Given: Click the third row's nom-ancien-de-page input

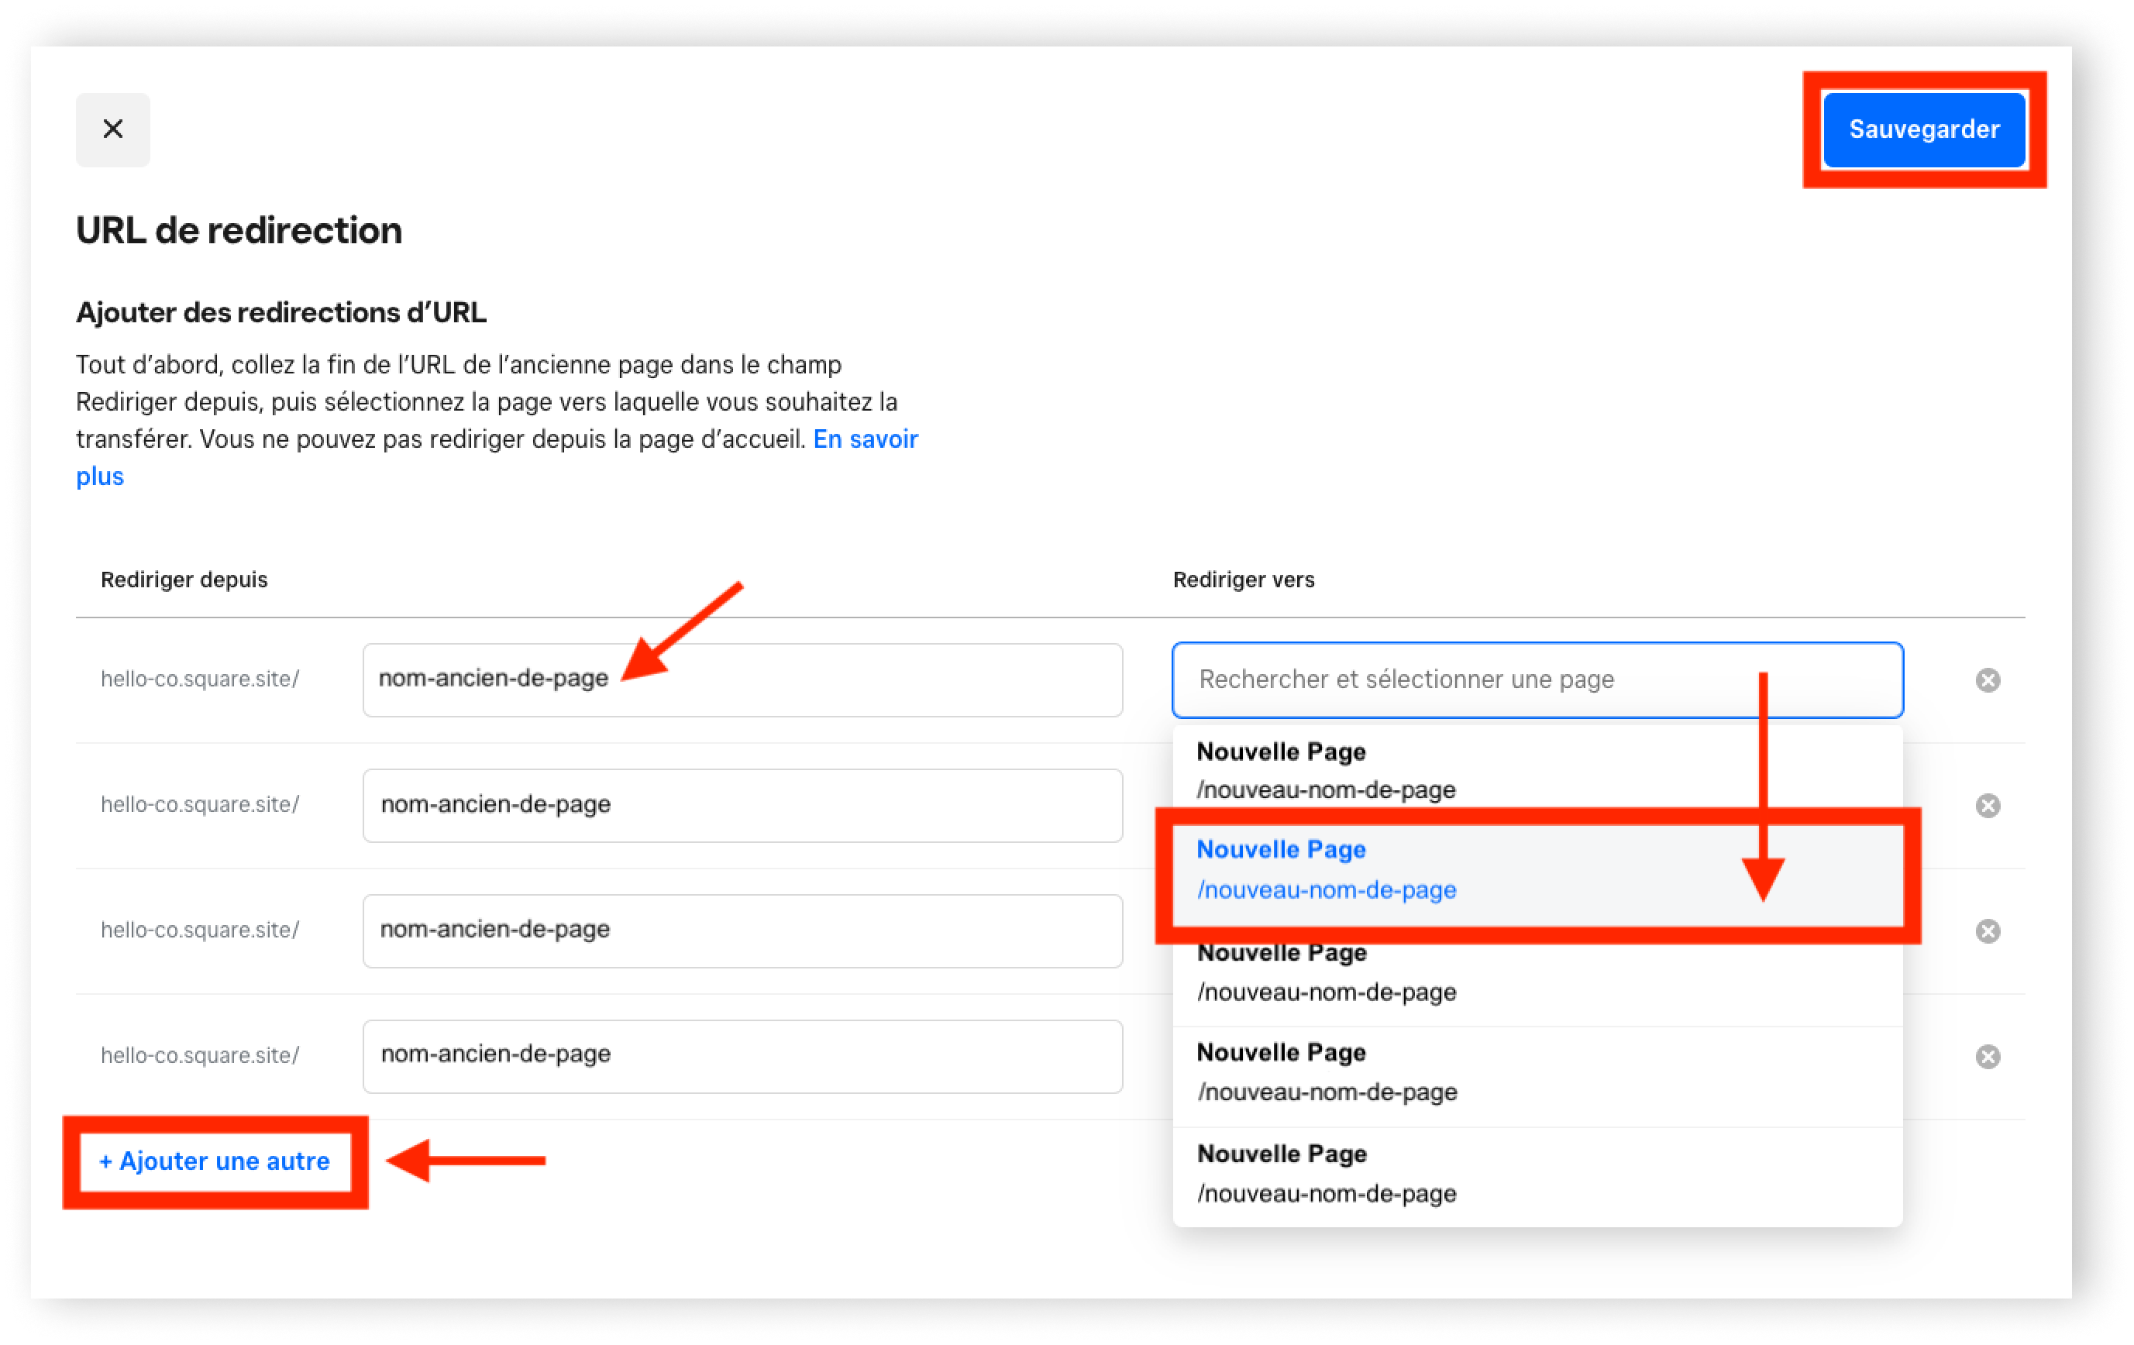Looking at the screenshot, I should [742, 930].
